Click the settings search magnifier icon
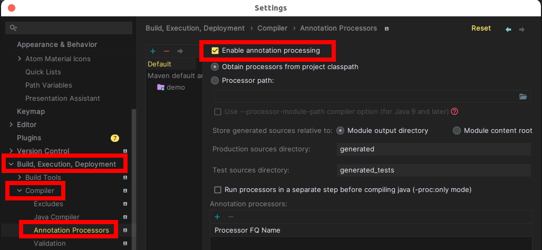Image resolution: width=542 pixels, height=250 pixels. [x=13, y=27]
